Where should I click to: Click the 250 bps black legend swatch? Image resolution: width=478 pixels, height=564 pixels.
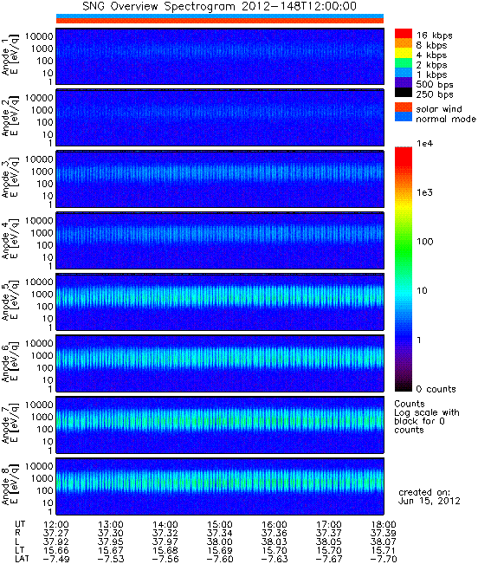(404, 92)
